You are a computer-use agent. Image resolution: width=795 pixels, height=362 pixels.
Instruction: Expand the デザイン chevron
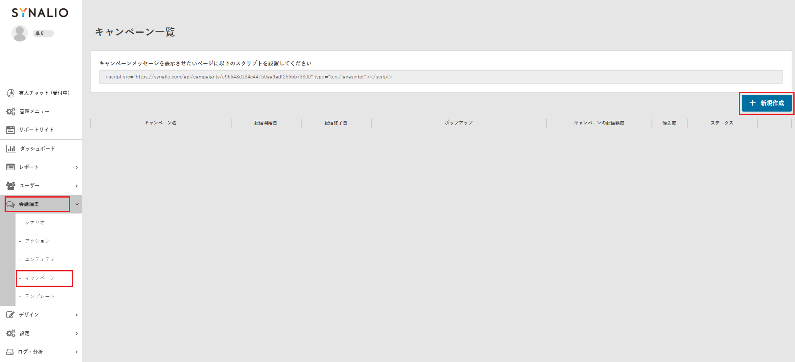tap(77, 315)
